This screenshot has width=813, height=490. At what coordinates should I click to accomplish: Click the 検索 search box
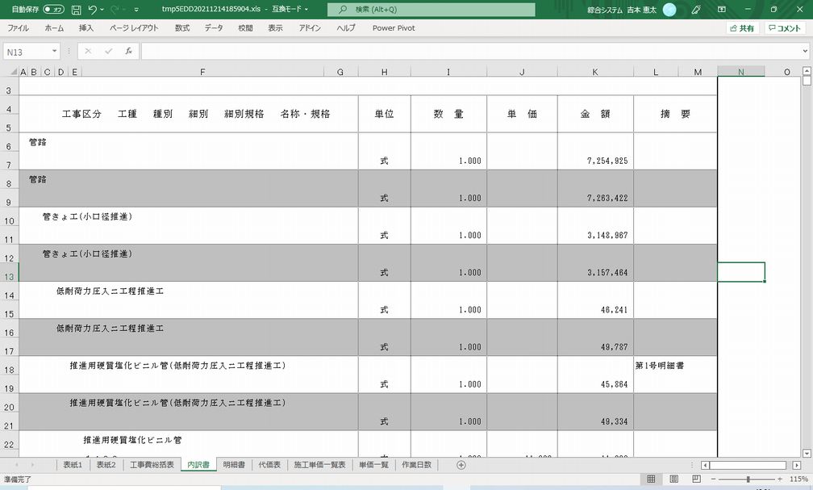(432, 10)
